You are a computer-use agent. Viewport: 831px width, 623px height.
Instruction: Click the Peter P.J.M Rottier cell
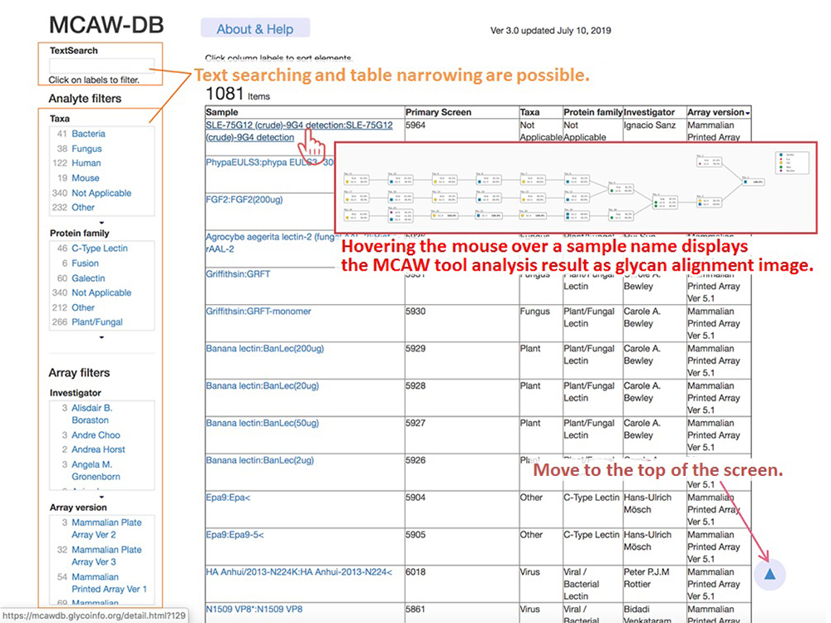tap(647, 578)
